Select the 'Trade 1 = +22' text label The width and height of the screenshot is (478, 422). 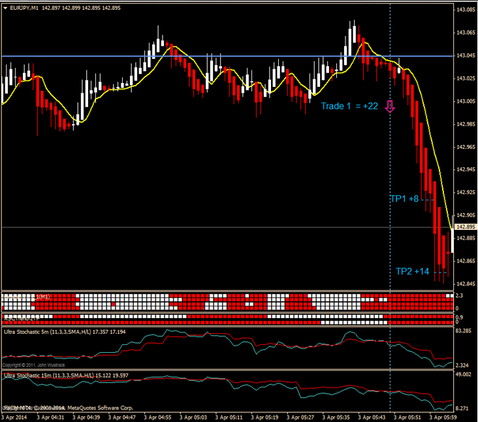click(349, 106)
